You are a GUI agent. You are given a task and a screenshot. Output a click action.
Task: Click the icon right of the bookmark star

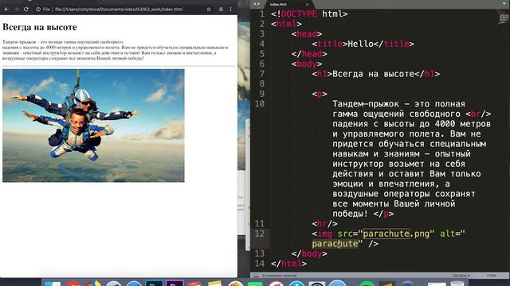pos(221,10)
